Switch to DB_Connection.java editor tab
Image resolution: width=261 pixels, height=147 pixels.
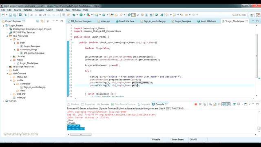80,21
